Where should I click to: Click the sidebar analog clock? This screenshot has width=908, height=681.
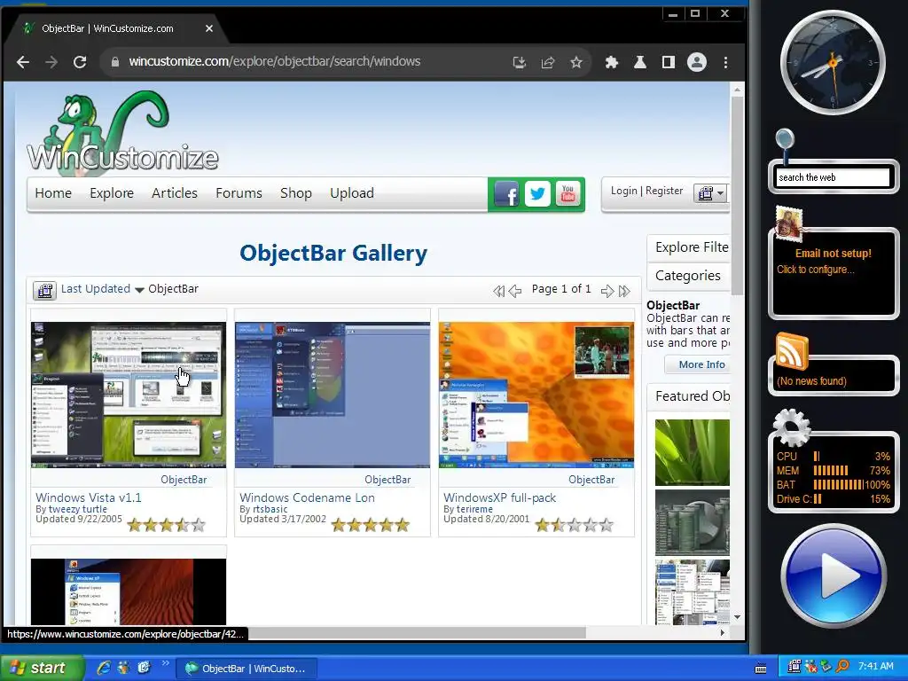[833, 62]
